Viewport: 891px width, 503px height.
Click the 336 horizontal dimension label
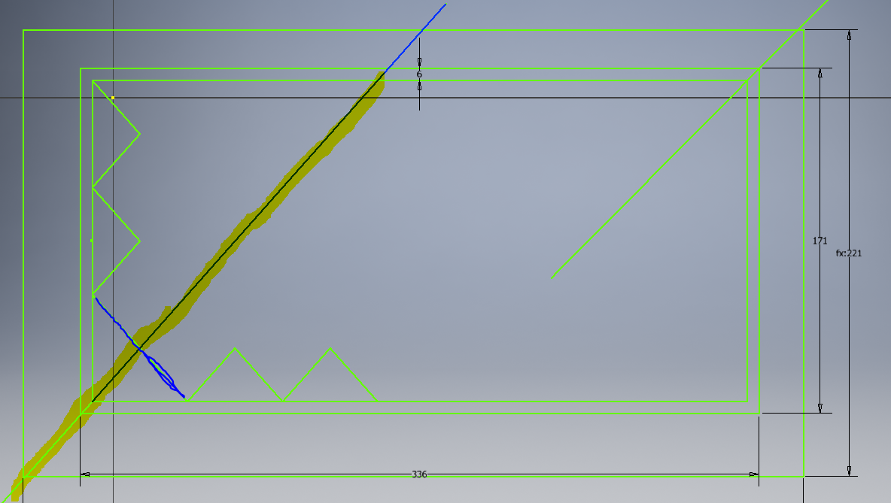[419, 475]
